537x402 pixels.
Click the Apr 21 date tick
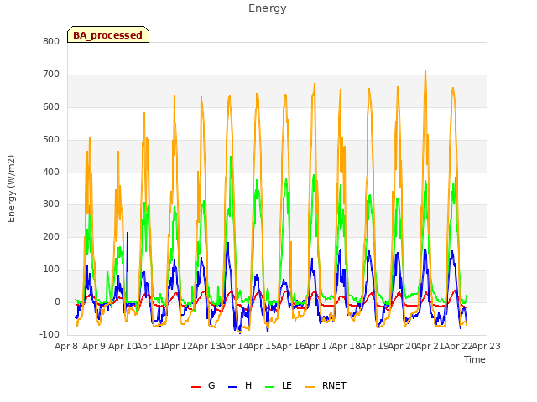coord(430,346)
